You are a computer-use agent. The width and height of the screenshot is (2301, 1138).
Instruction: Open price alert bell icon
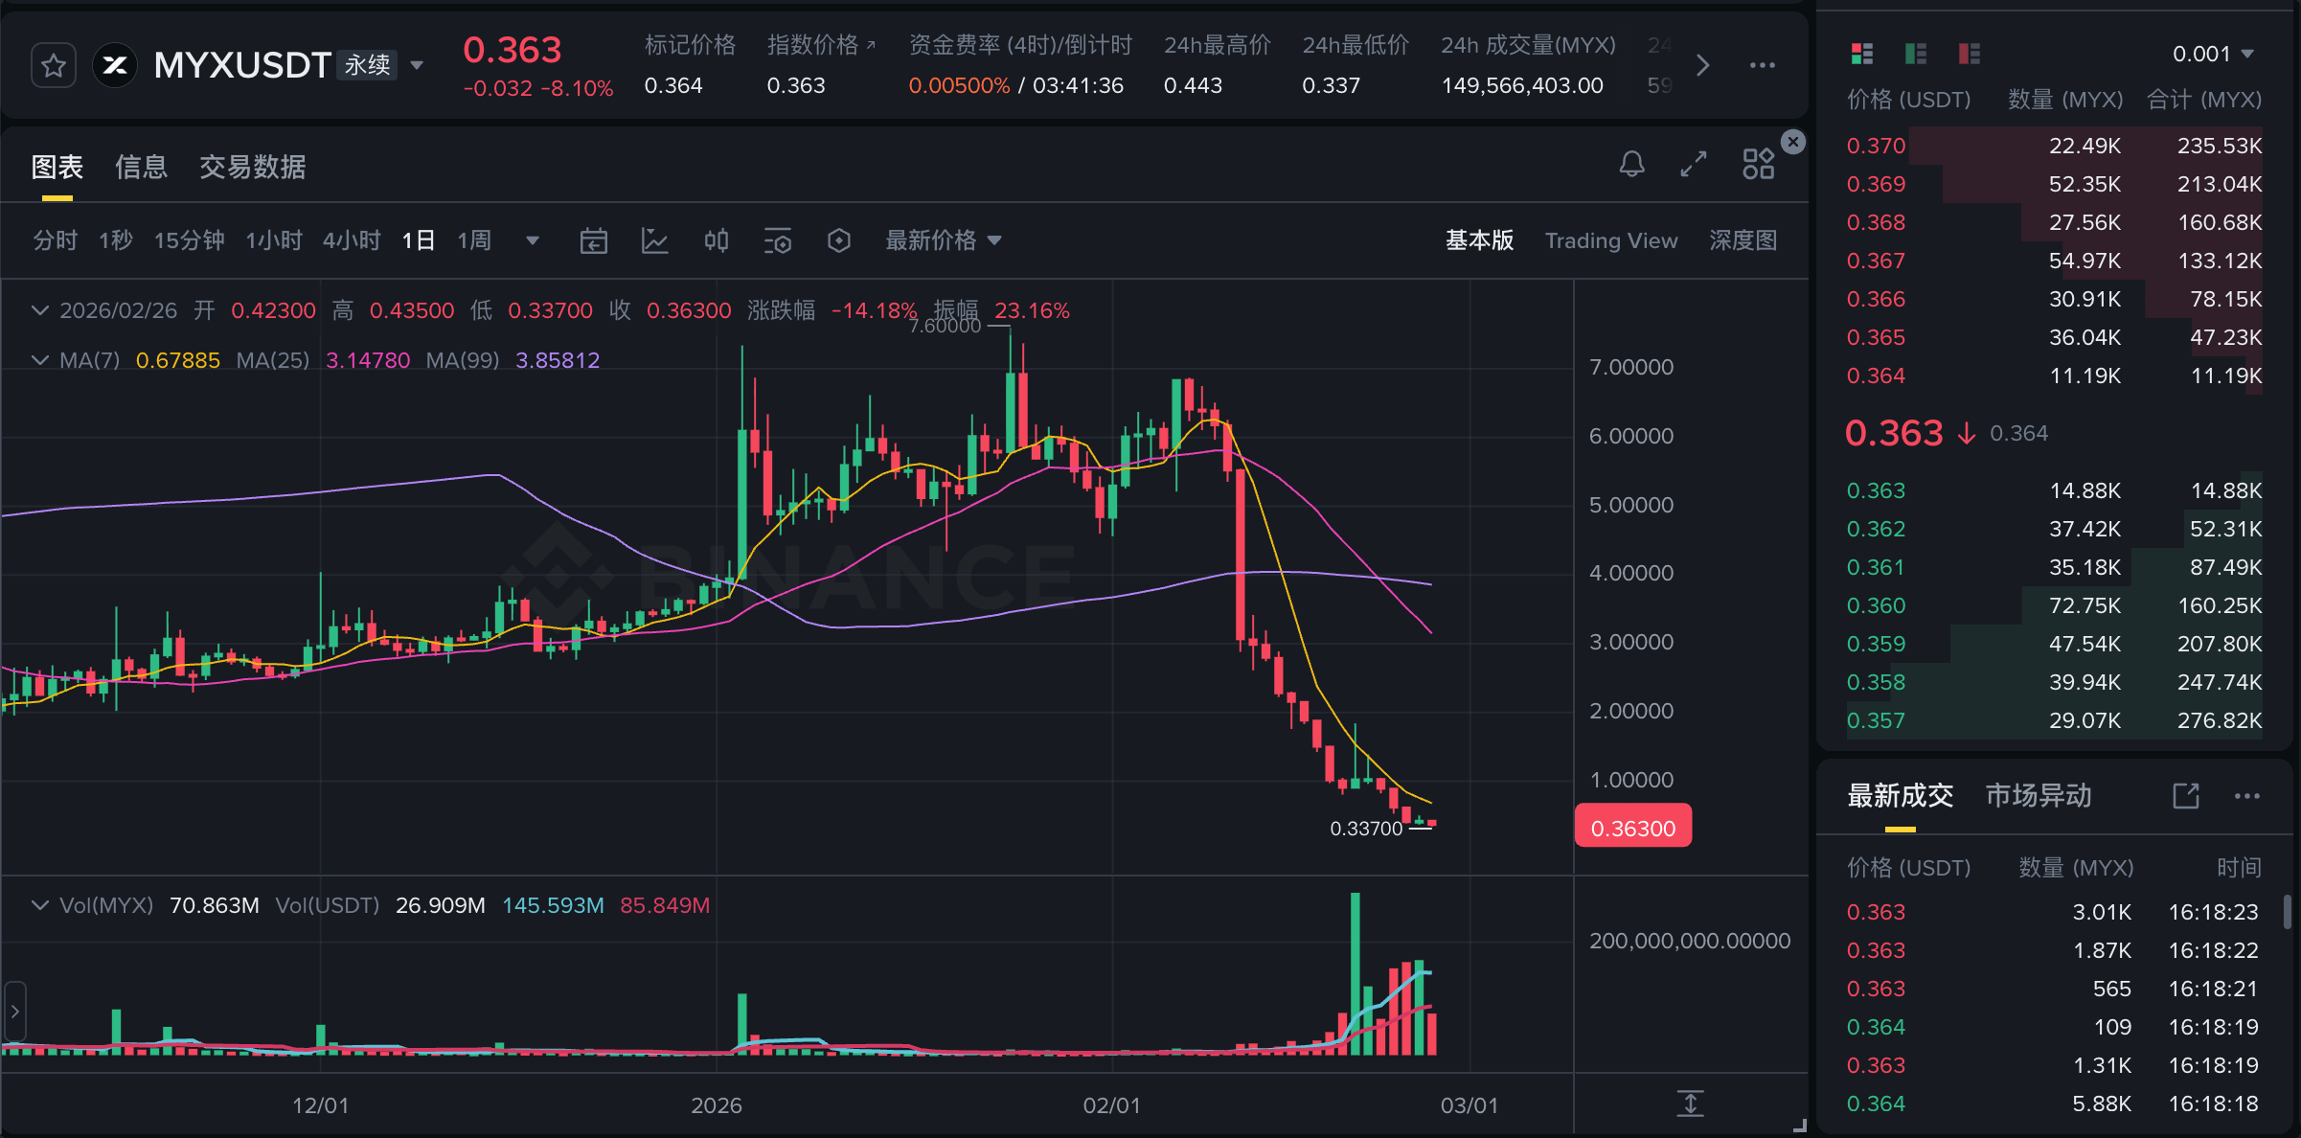[x=1631, y=165]
